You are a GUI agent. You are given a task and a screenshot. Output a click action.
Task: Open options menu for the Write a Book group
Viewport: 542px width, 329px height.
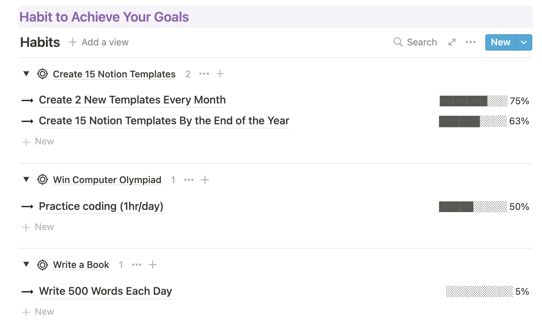pyautogui.click(x=137, y=265)
